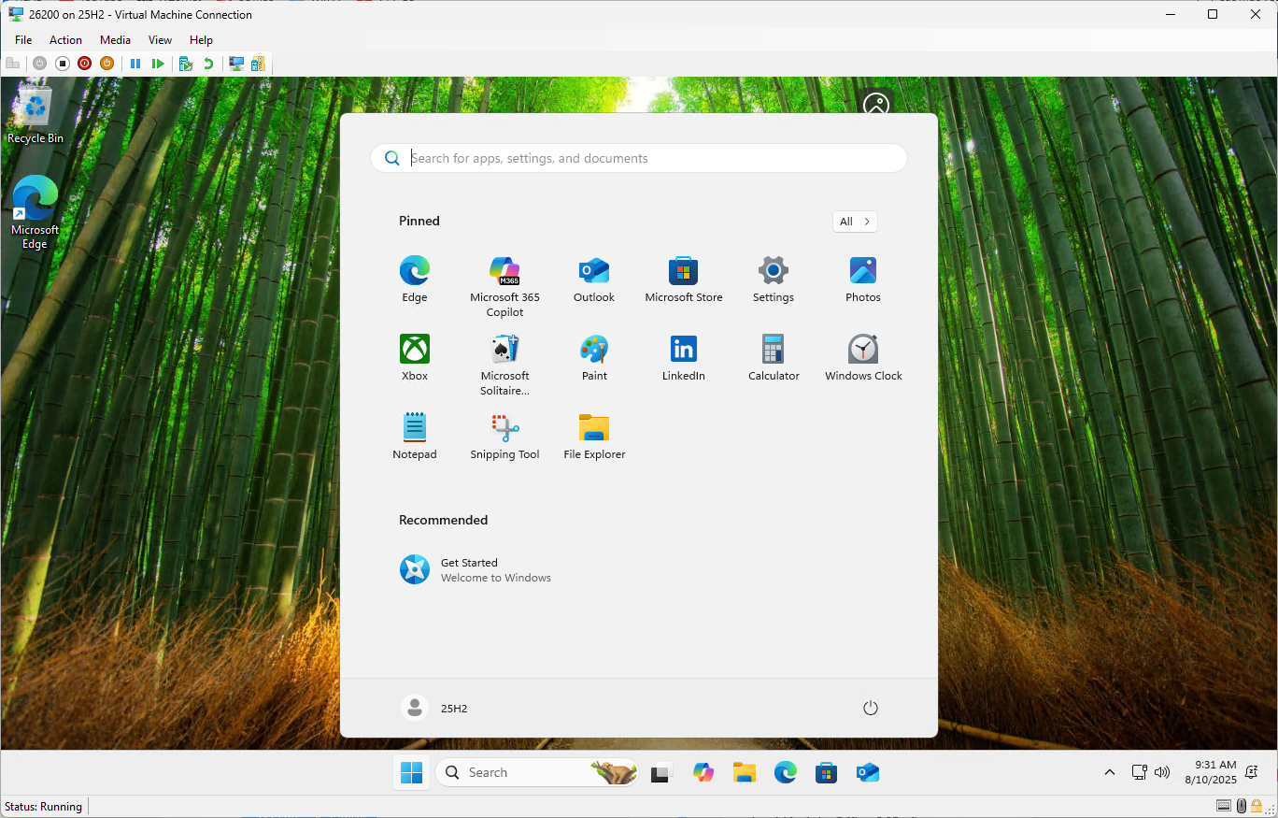This screenshot has width=1278, height=818.
Task: Click the taskbar volume speaker icon
Action: coord(1162,772)
